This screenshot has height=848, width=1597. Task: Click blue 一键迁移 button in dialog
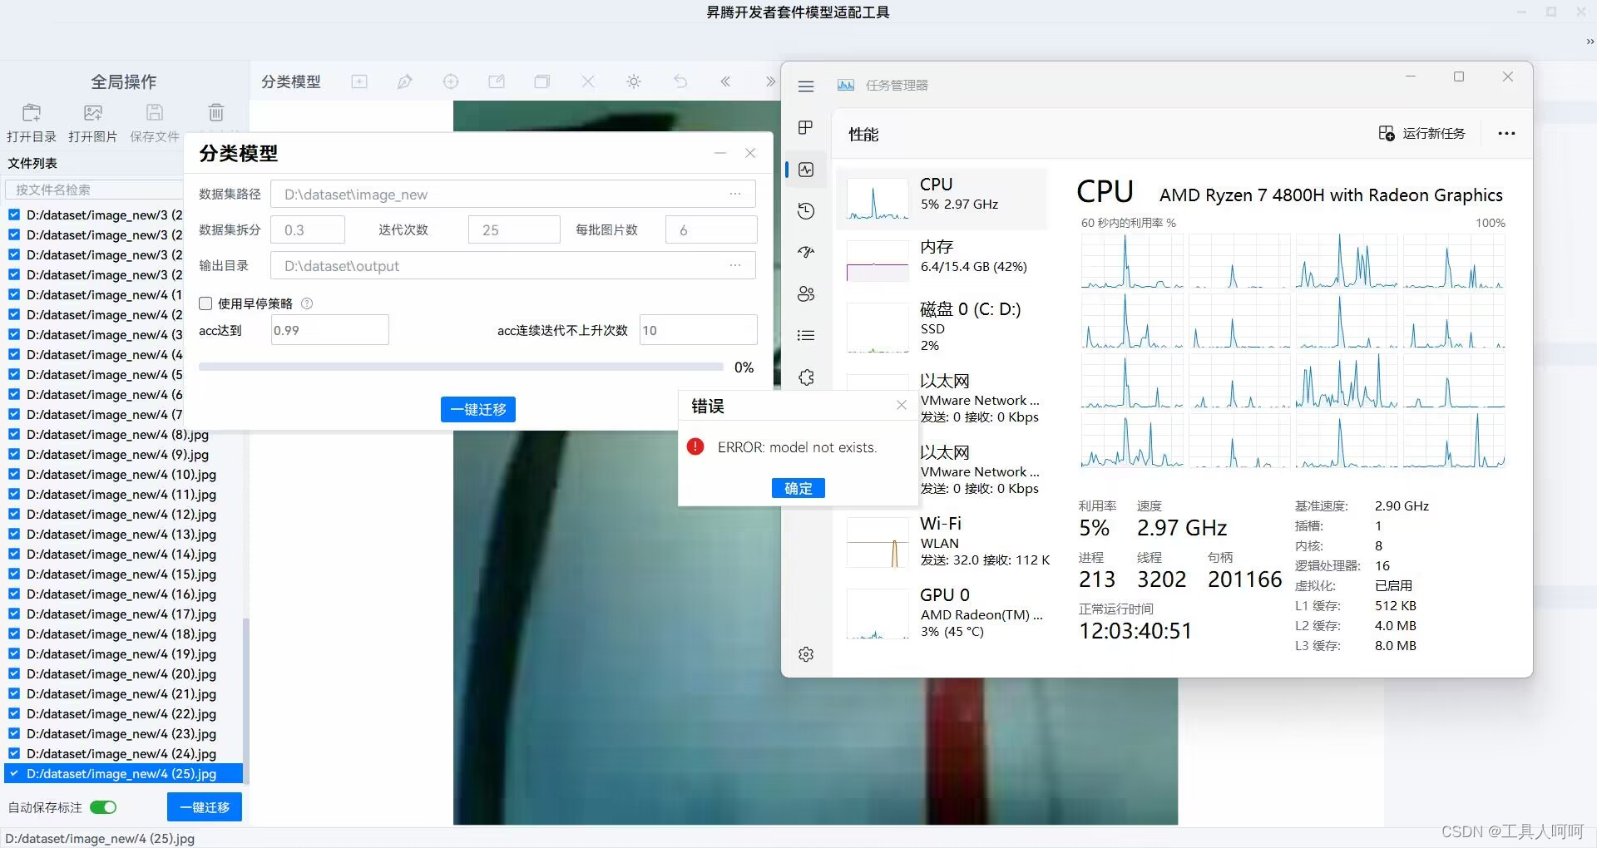[x=478, y=409]
